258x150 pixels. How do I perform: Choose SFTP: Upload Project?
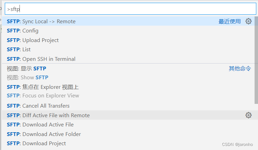coord(128,40)
